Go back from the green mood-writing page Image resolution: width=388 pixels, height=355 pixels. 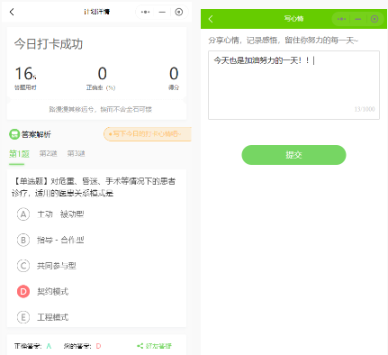tap(211, 19)
